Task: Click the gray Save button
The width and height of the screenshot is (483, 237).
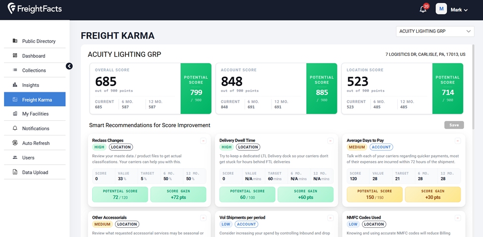Action: [454, 125]
